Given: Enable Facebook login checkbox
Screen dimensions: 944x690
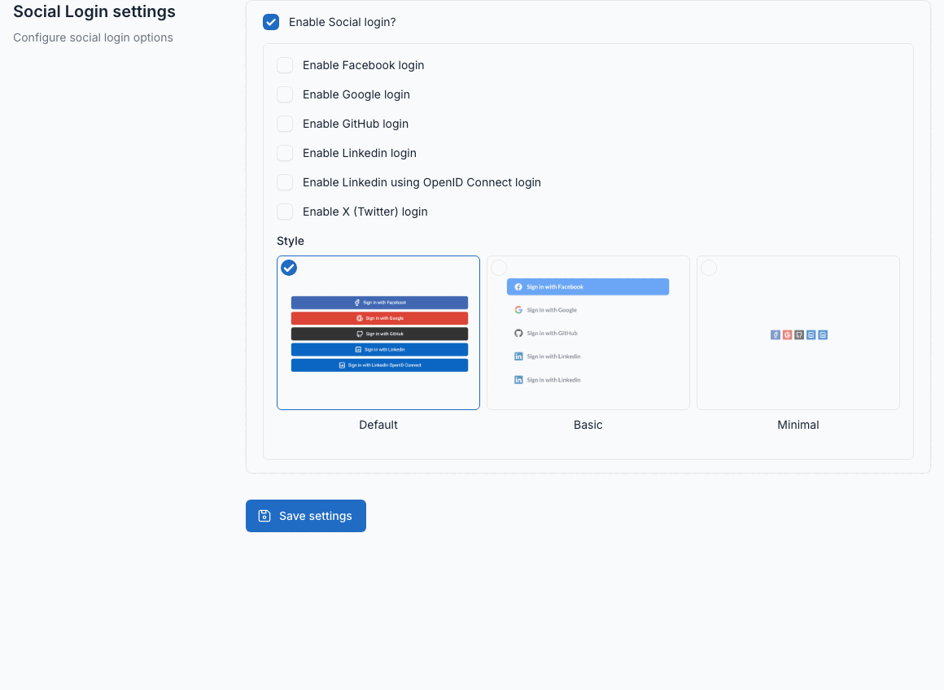Looking at the screenshot, I should pos(285,65).
